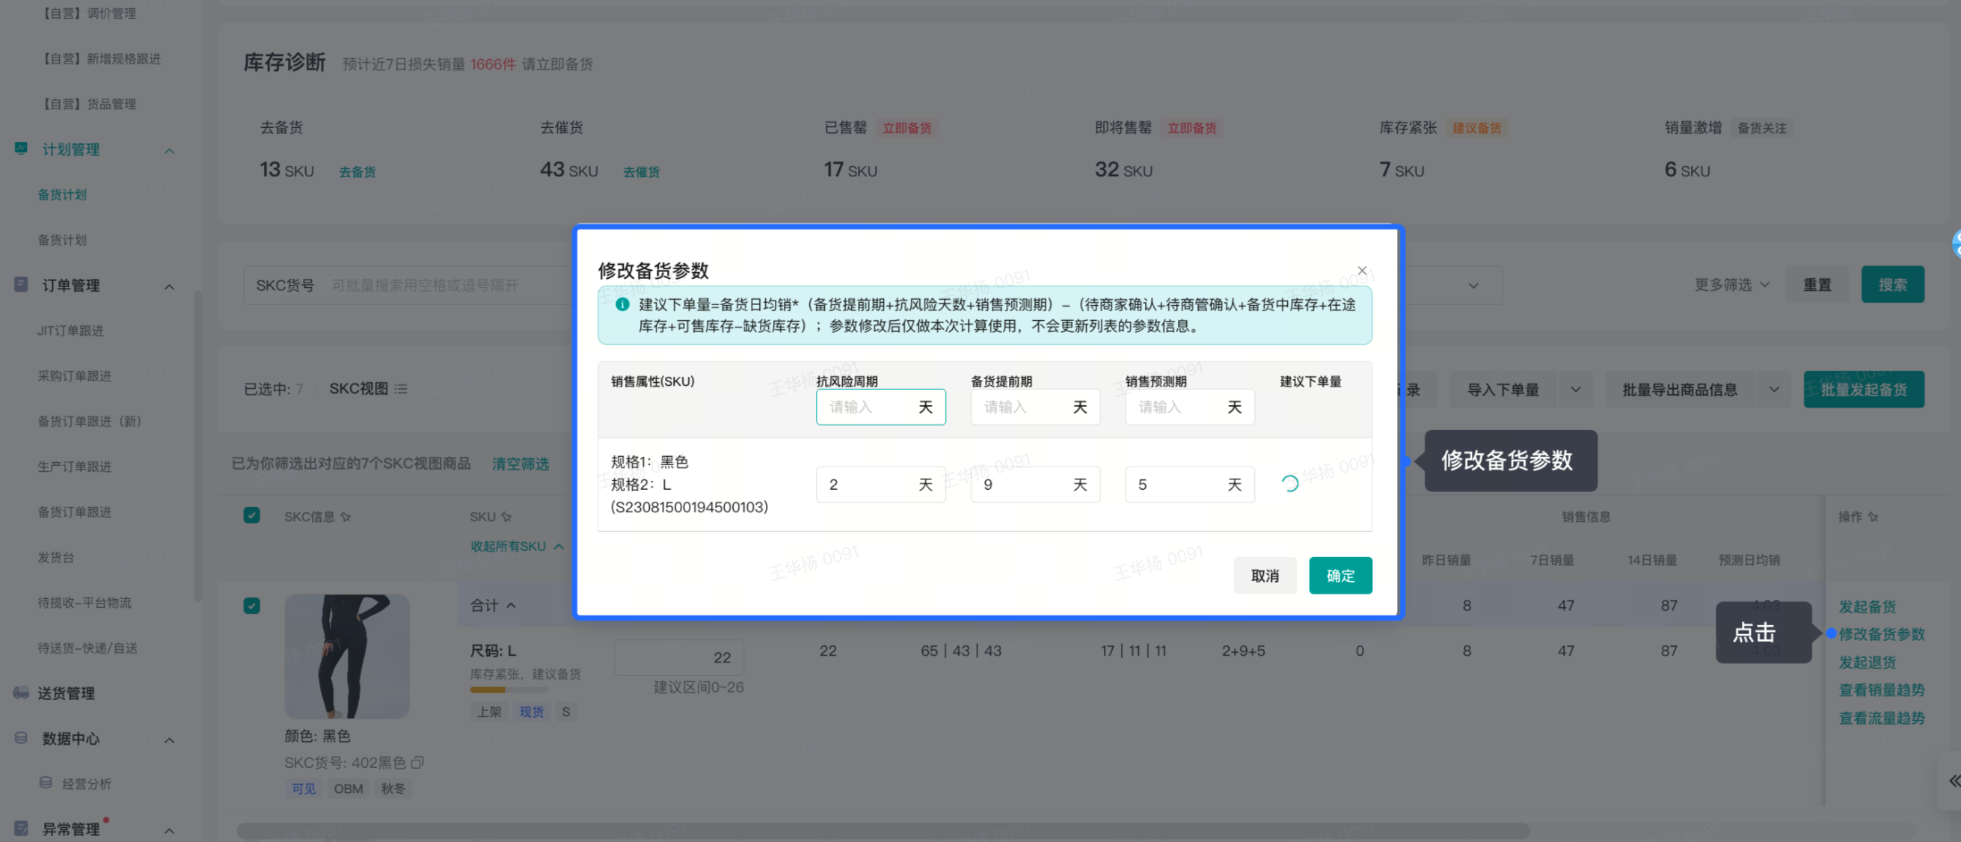Edit the 备货提前期 value 9 field
This screenshot has height=842, width=1961.
tap(1034, 485)
